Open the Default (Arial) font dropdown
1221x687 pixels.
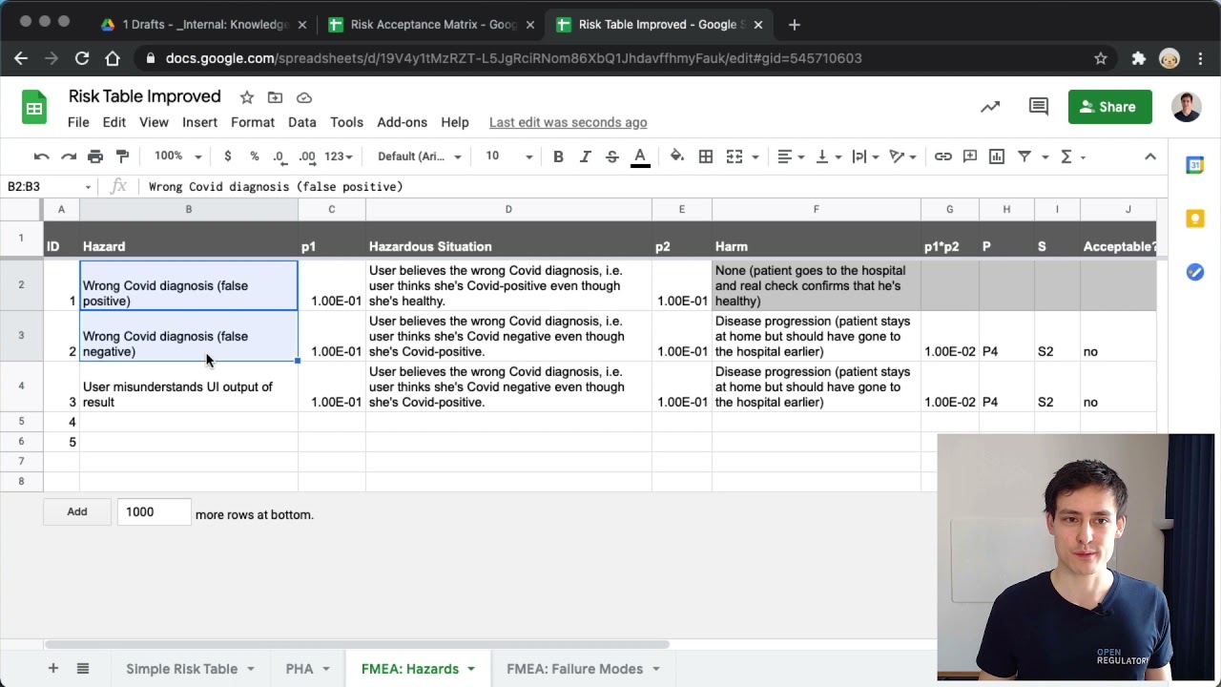(419, 156)
